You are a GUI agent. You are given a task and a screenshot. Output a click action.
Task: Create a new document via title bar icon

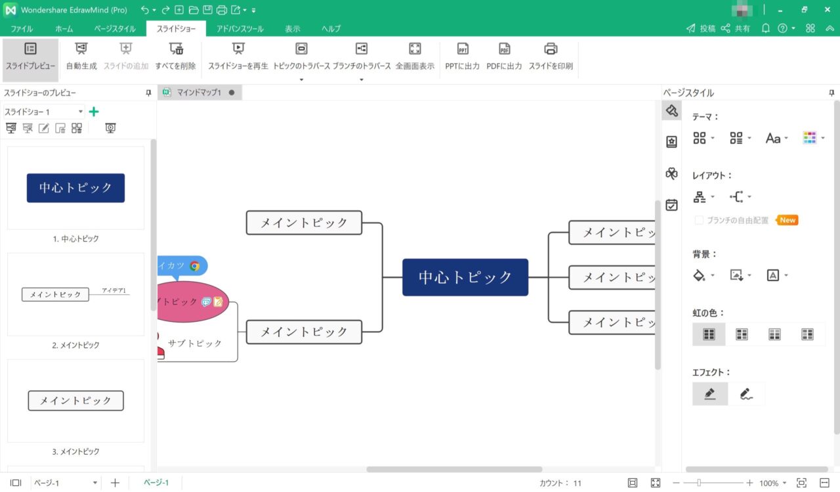[x=179, y=10]
